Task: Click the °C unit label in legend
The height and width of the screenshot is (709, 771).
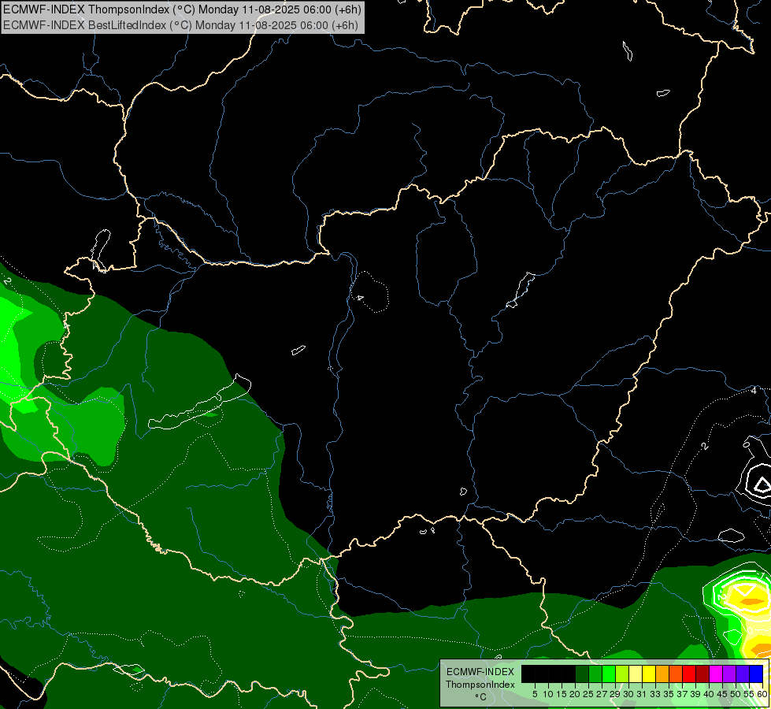Action: (480, 697)
